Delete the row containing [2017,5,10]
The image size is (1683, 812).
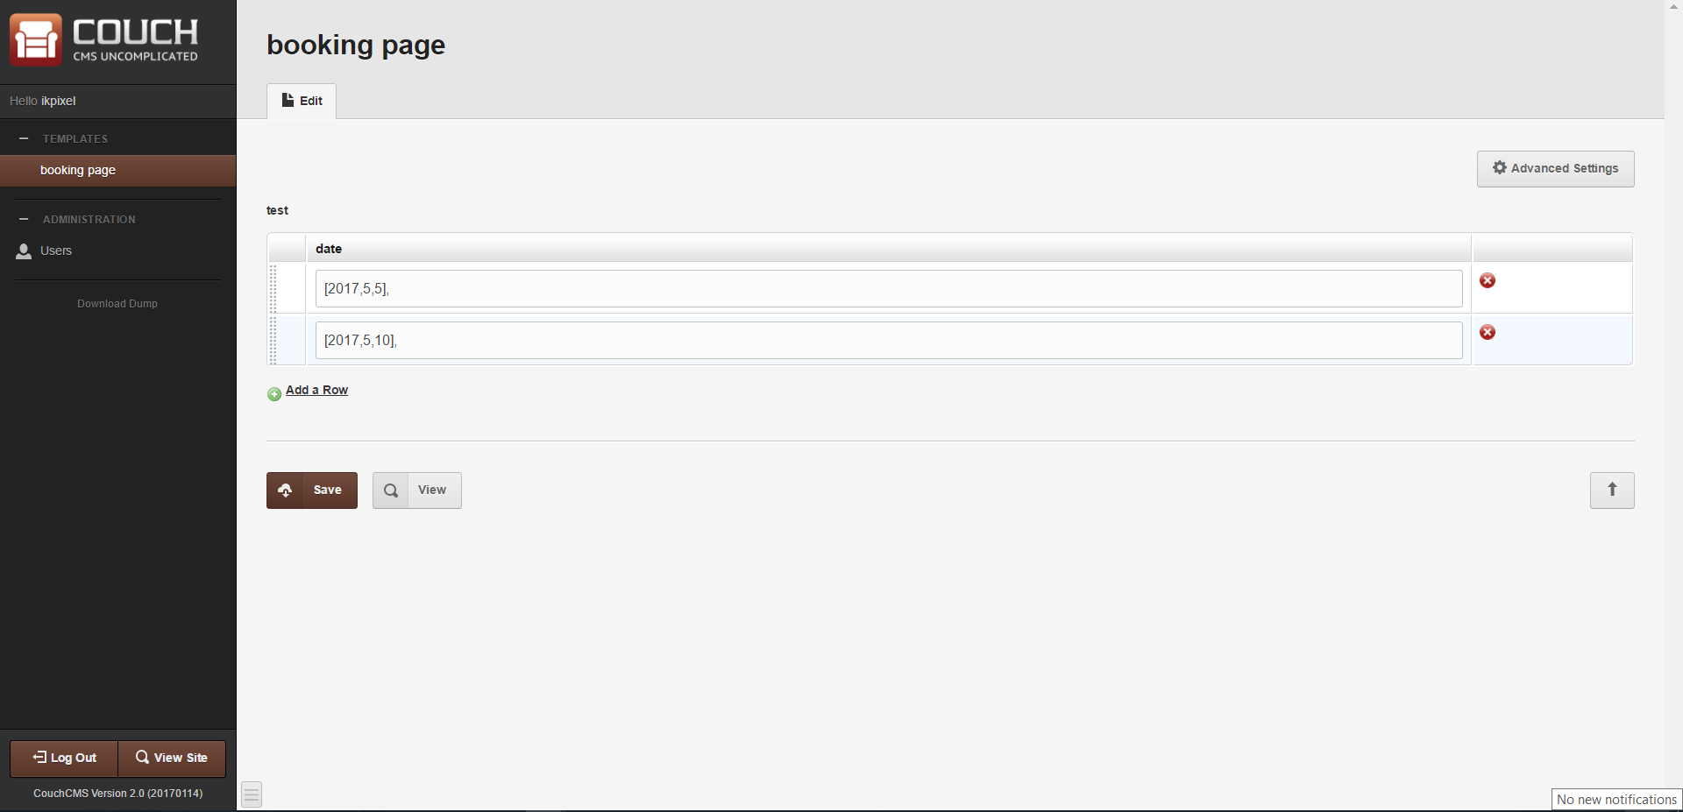pyautogui.click(x=1488, y=332)
